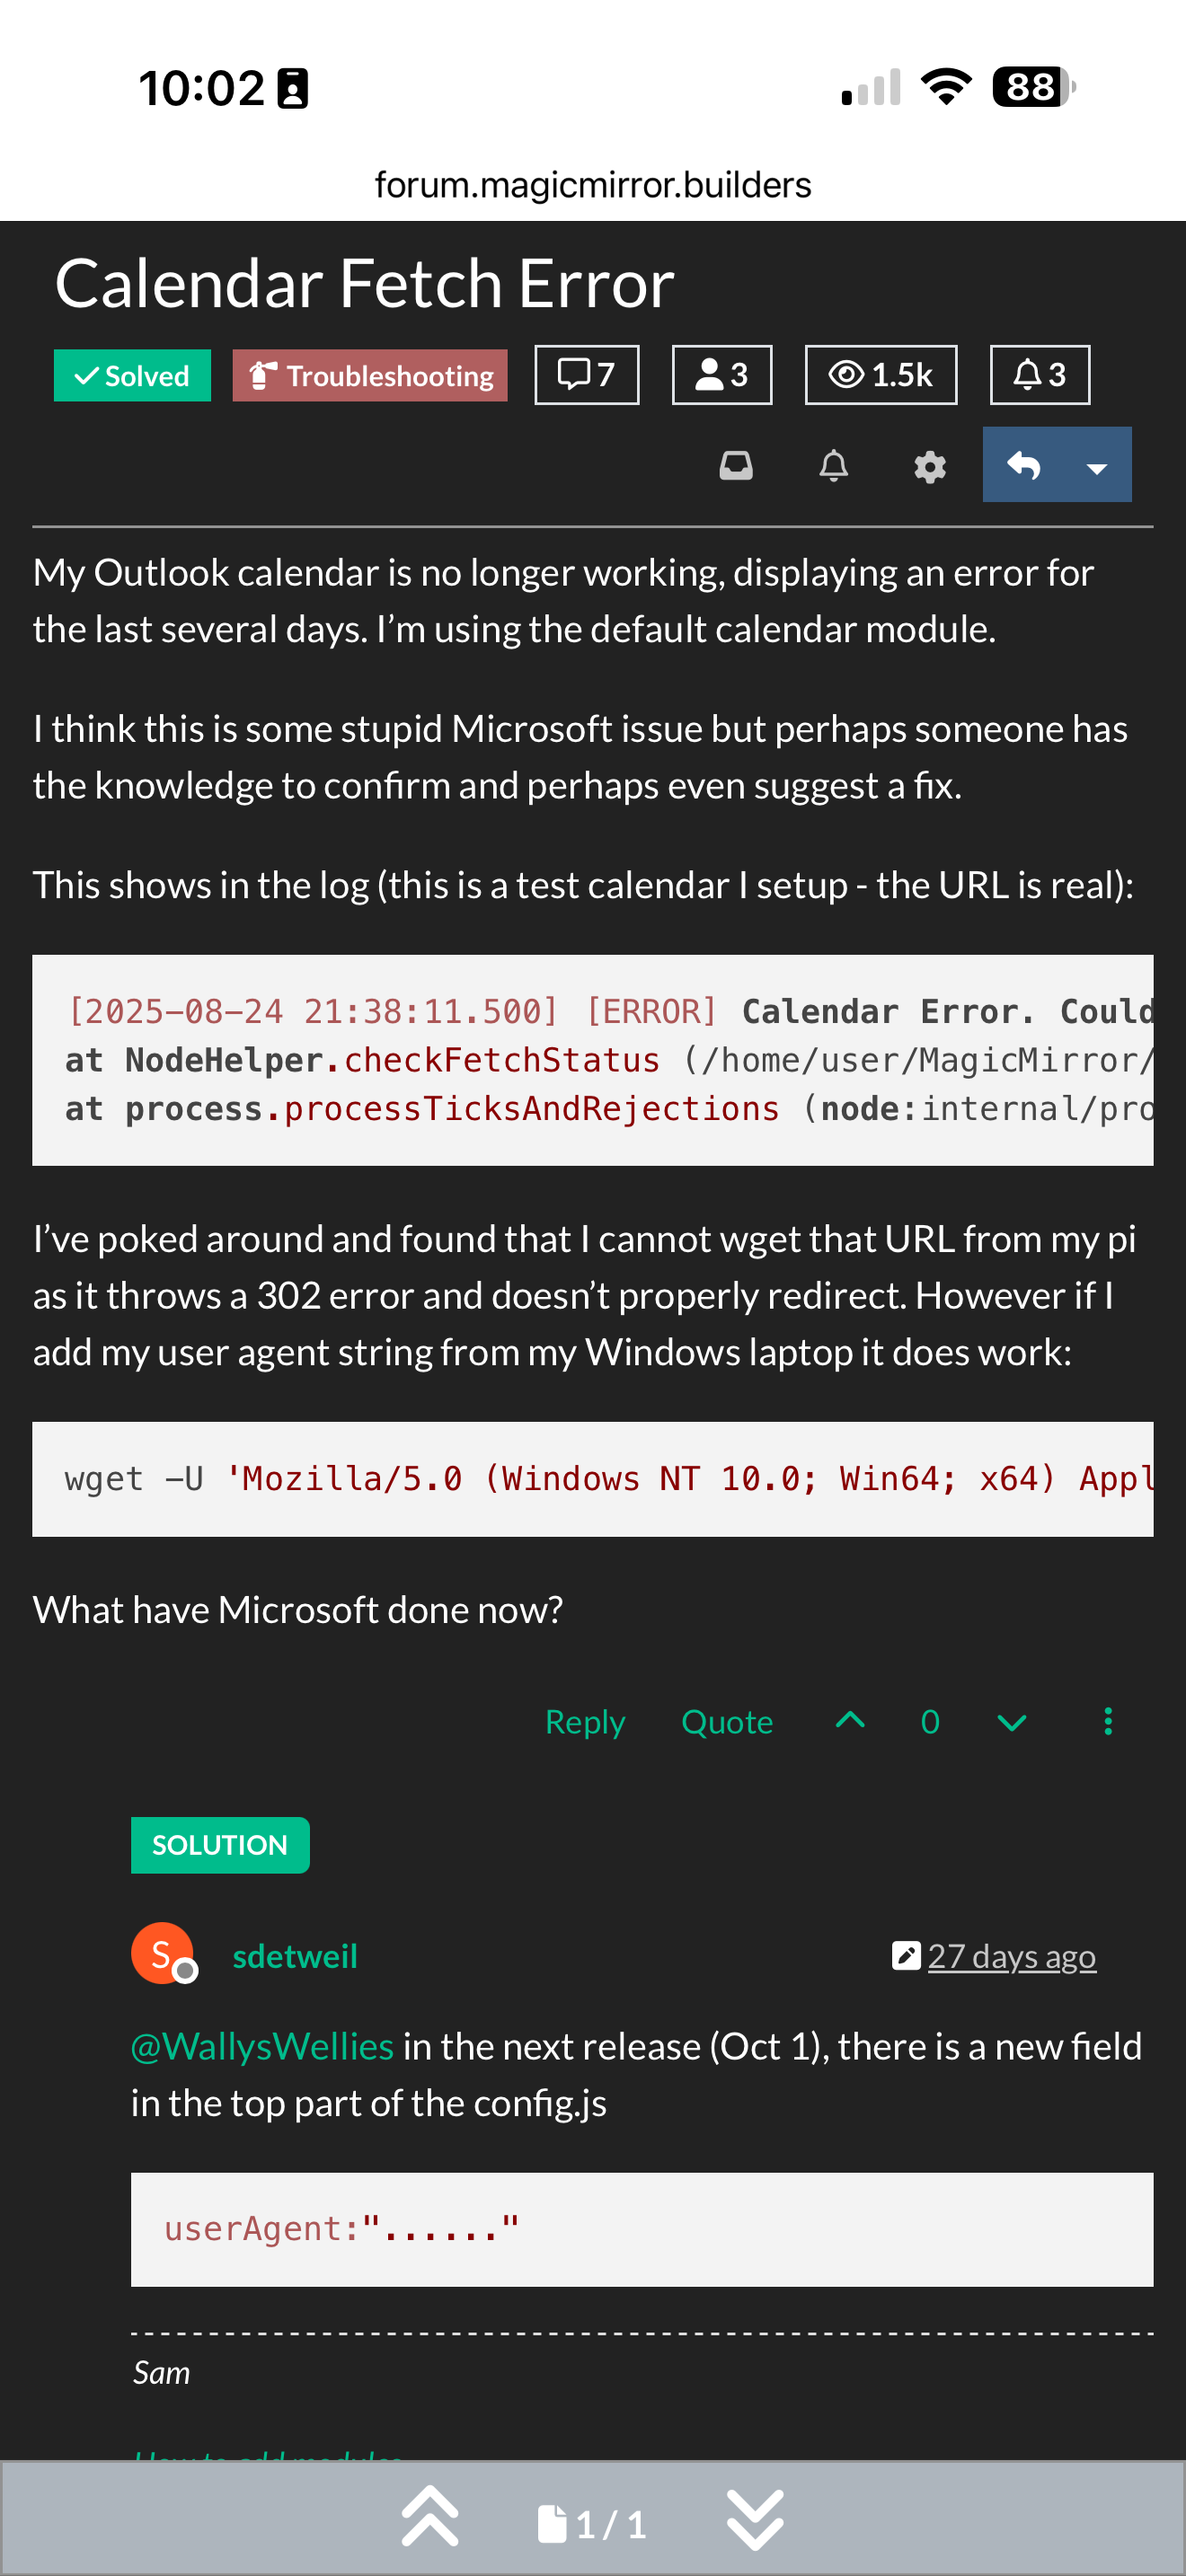The height and width of the screenshot is (2576, 1186).
Task: Jump to bottom with double down chevron
Action: pyautogui.click(x=755, y=2518)
